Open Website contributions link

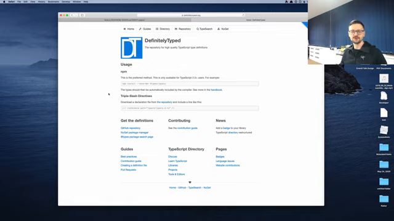click(228, 165)
